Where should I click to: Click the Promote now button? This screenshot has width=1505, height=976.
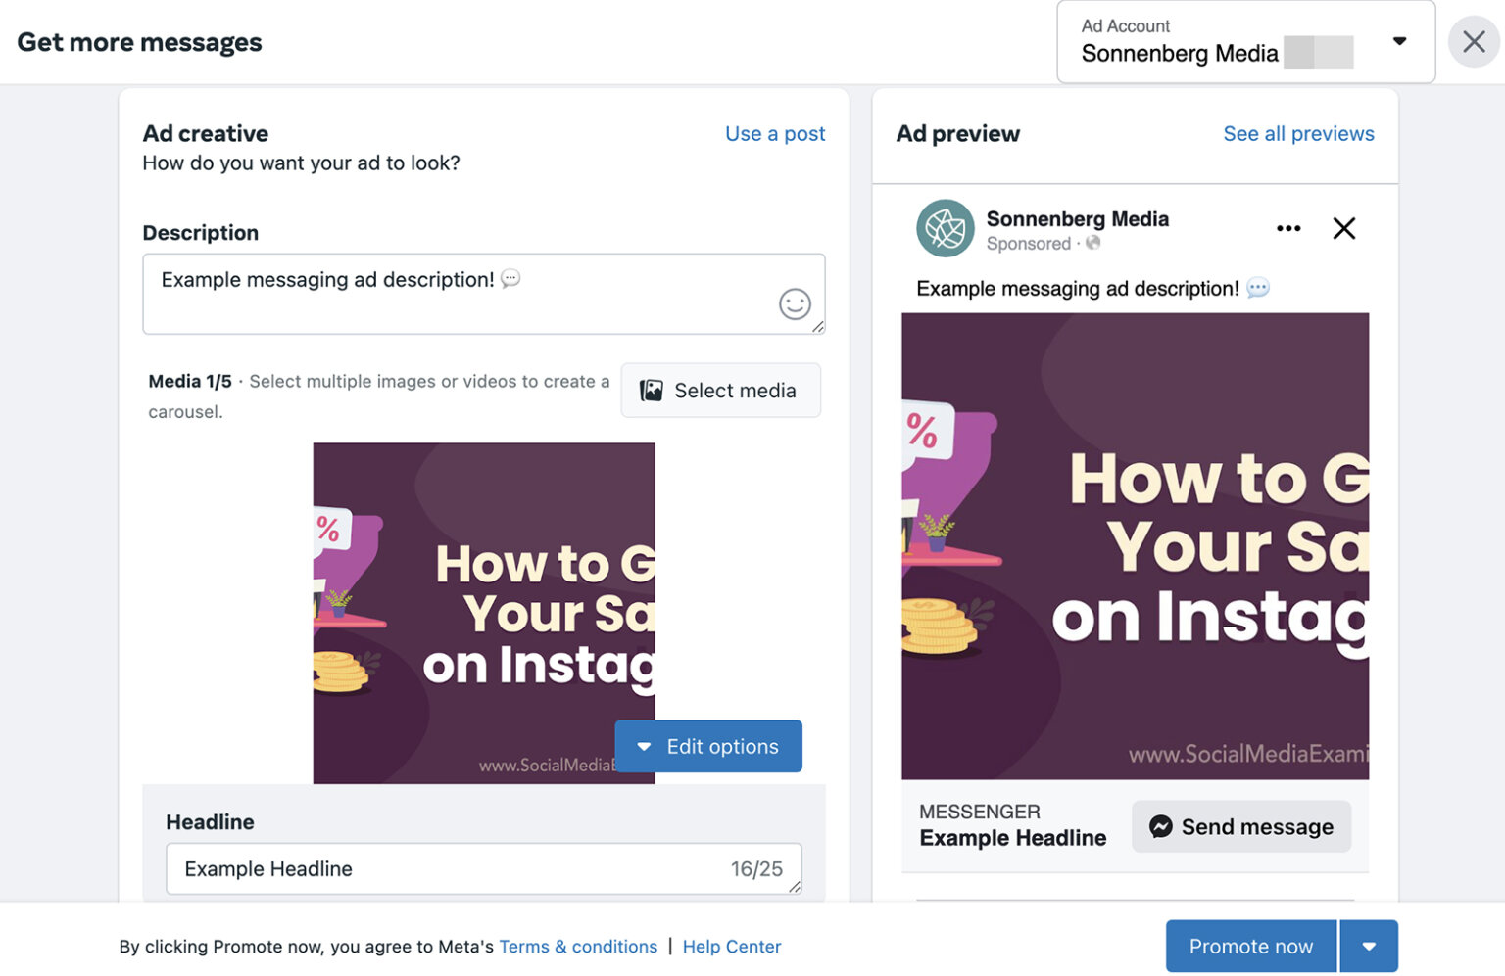click(1250, 946)
